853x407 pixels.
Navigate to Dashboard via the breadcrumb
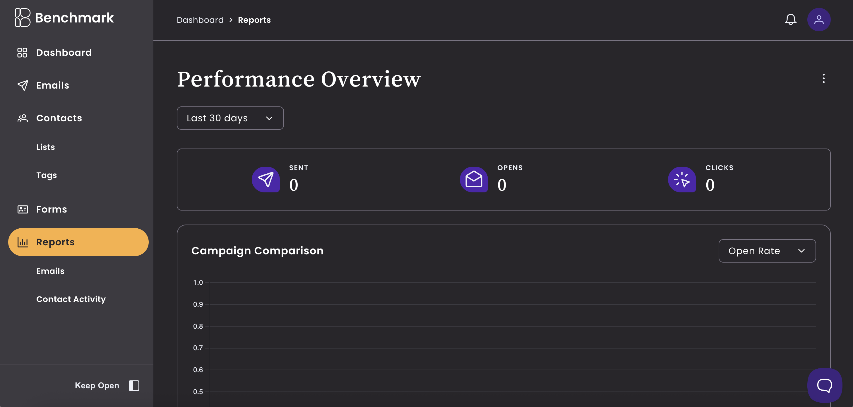click(x=200, y=20)
